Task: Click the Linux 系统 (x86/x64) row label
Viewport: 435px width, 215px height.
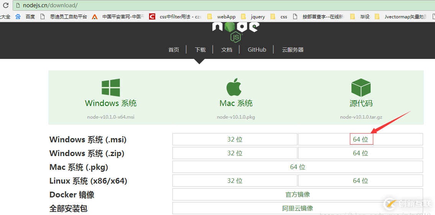Action: point(88,181)
